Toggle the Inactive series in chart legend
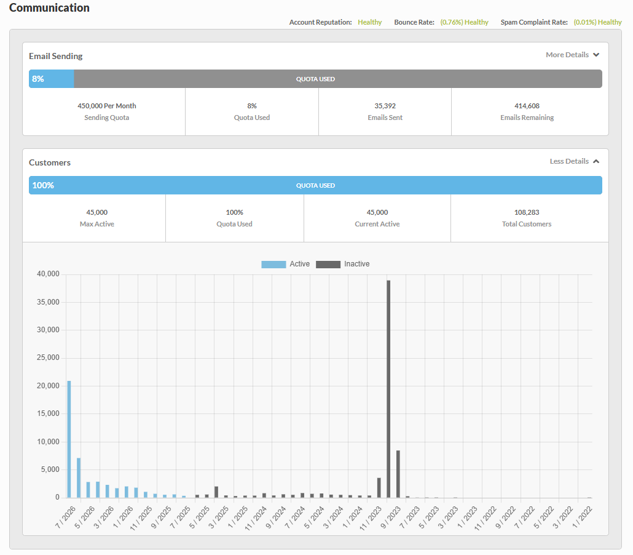 [x=343, y=264]
